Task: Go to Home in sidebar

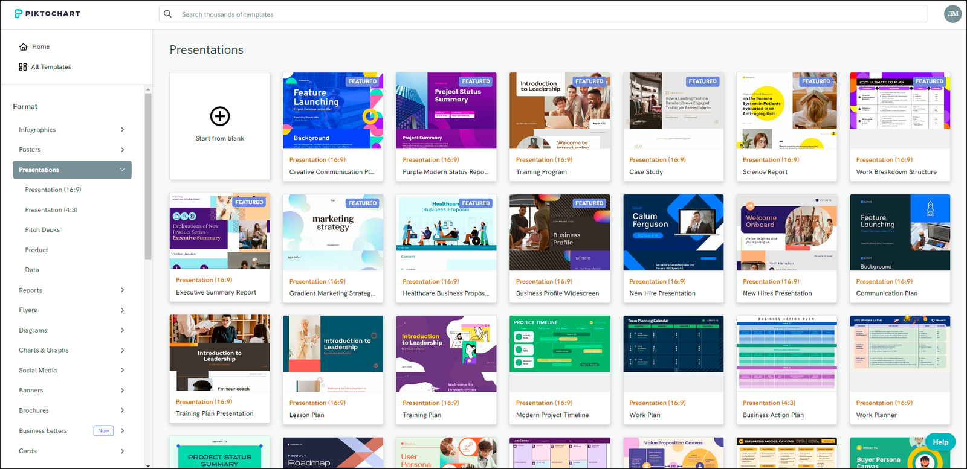Action: (x=34, y=46)
